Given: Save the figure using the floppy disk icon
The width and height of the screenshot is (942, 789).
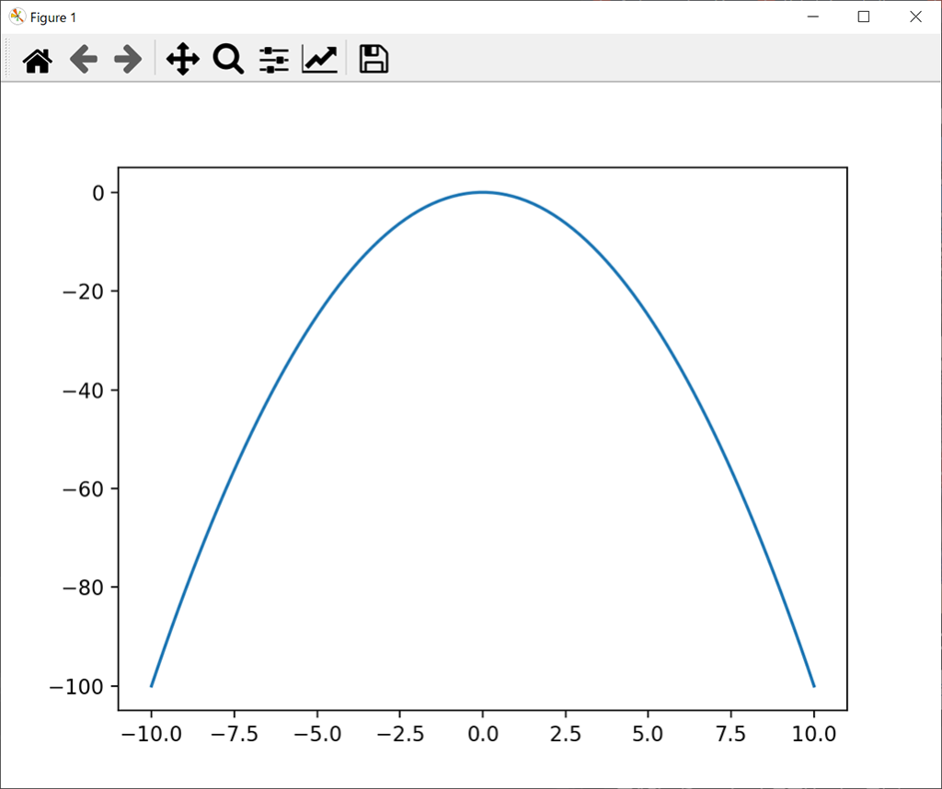Looking at the screenshot, I should click(373, 60).
